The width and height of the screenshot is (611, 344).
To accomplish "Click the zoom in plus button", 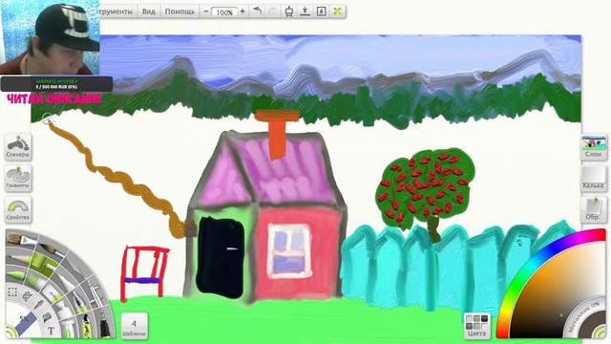I will [242, 11].
